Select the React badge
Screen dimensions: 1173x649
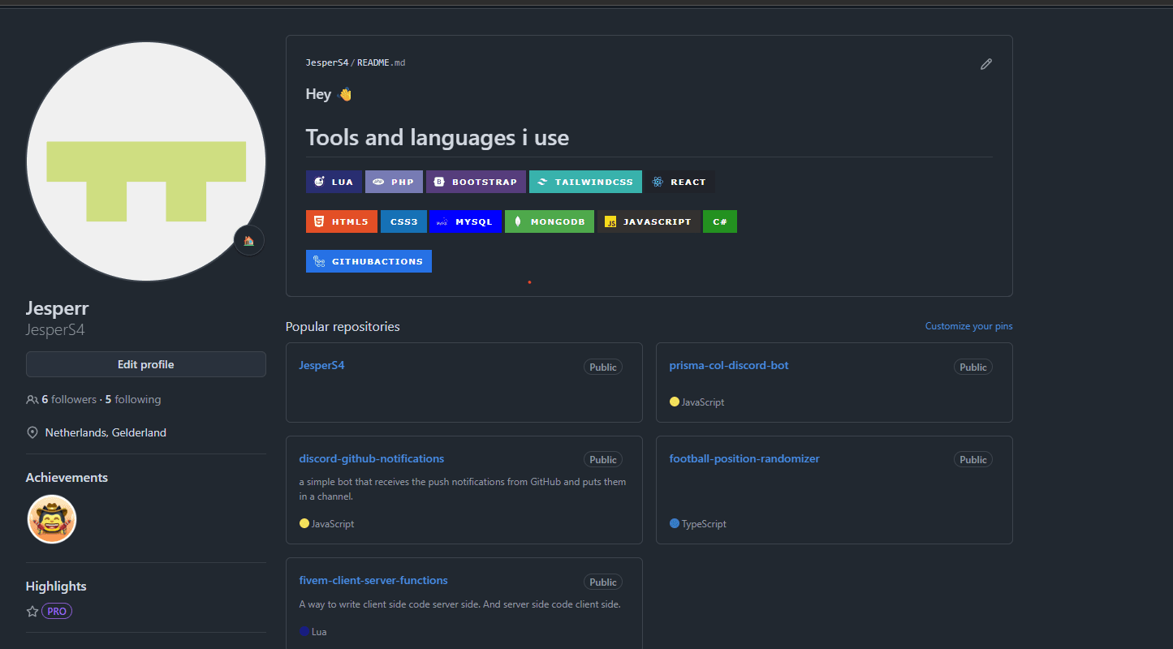click(679, 181)
